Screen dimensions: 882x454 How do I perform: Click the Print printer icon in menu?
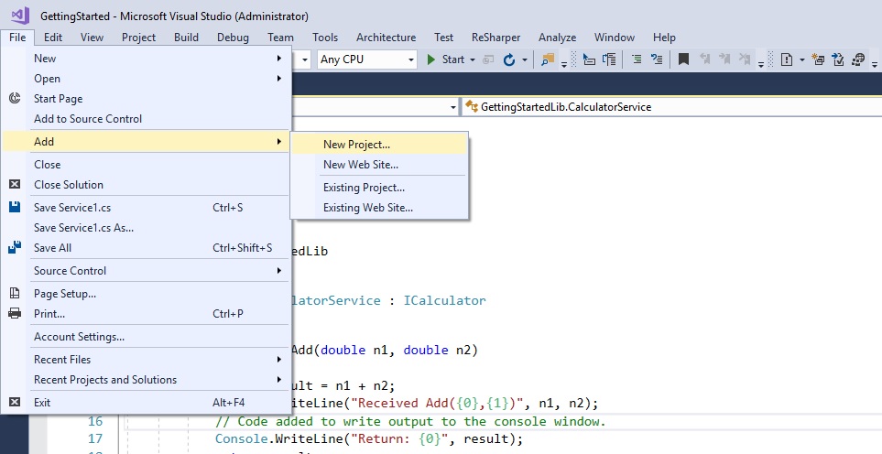[15, 314]
